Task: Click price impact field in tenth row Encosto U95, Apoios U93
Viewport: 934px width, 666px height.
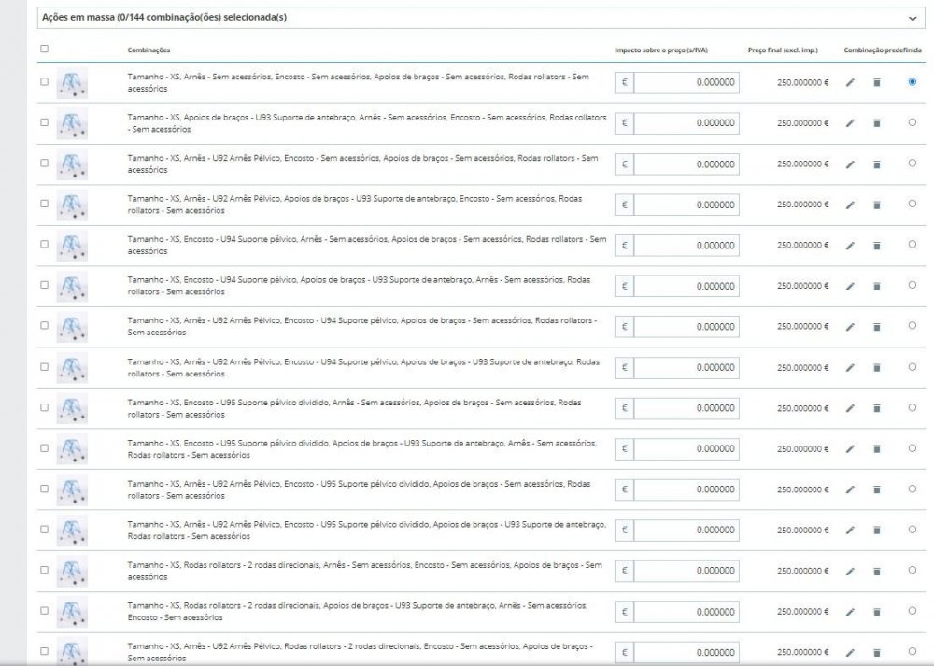Action: [686, 449]
